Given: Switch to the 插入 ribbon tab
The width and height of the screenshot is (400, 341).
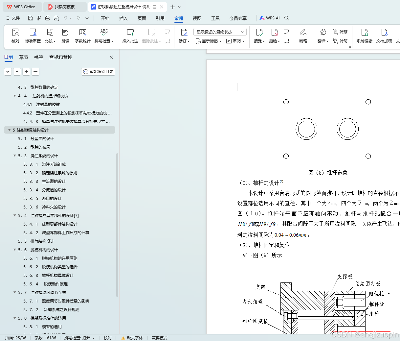Looking at the screenshot, I should pos(123,18).
